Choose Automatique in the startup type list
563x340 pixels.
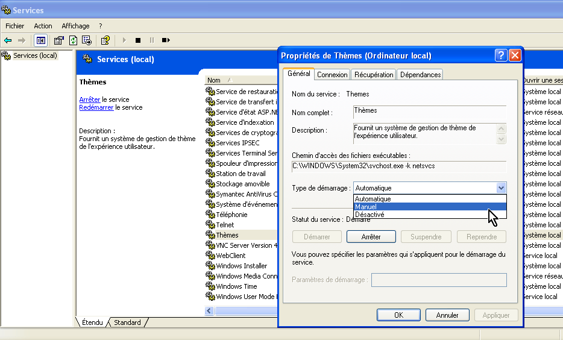430,198
